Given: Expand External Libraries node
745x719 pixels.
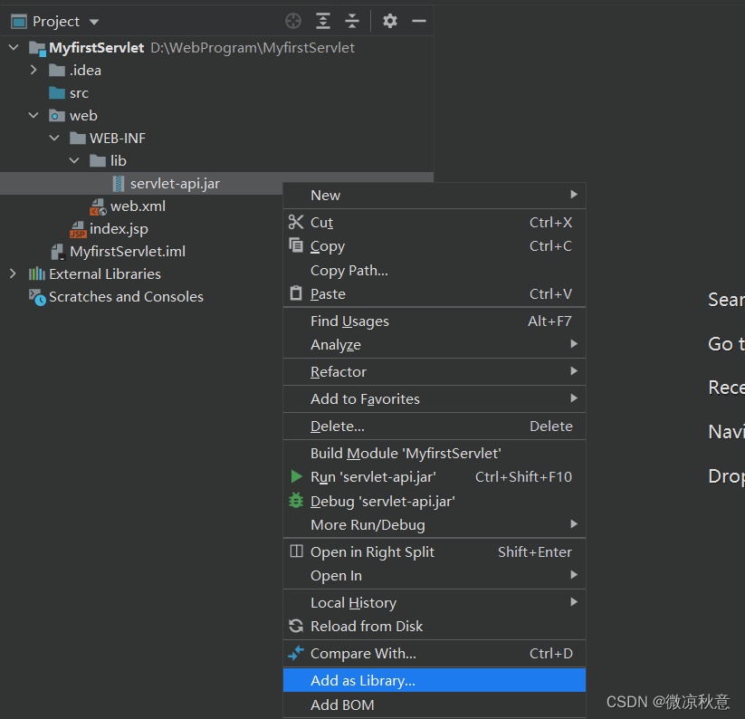Looking at the screenshot, I should 13,273.
